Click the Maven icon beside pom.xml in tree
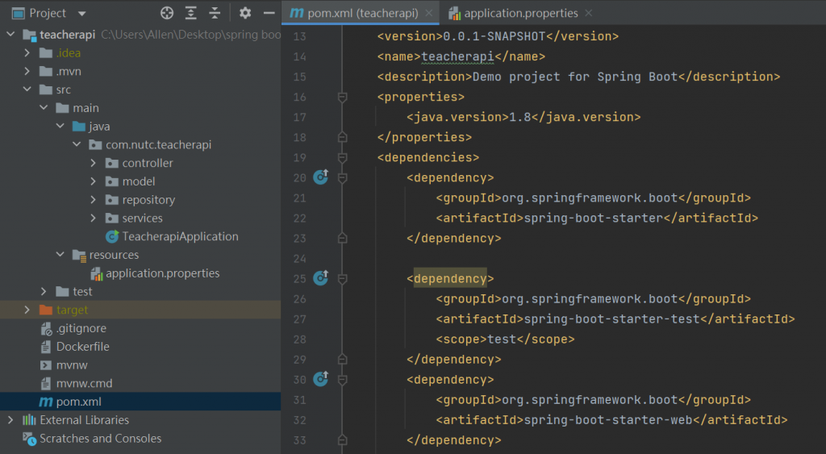 (x=46, y=402)
